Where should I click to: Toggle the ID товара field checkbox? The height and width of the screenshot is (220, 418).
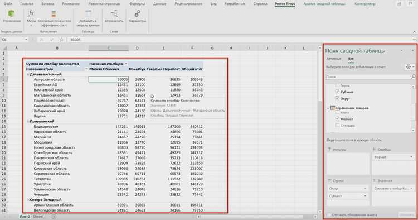point(337,125)
